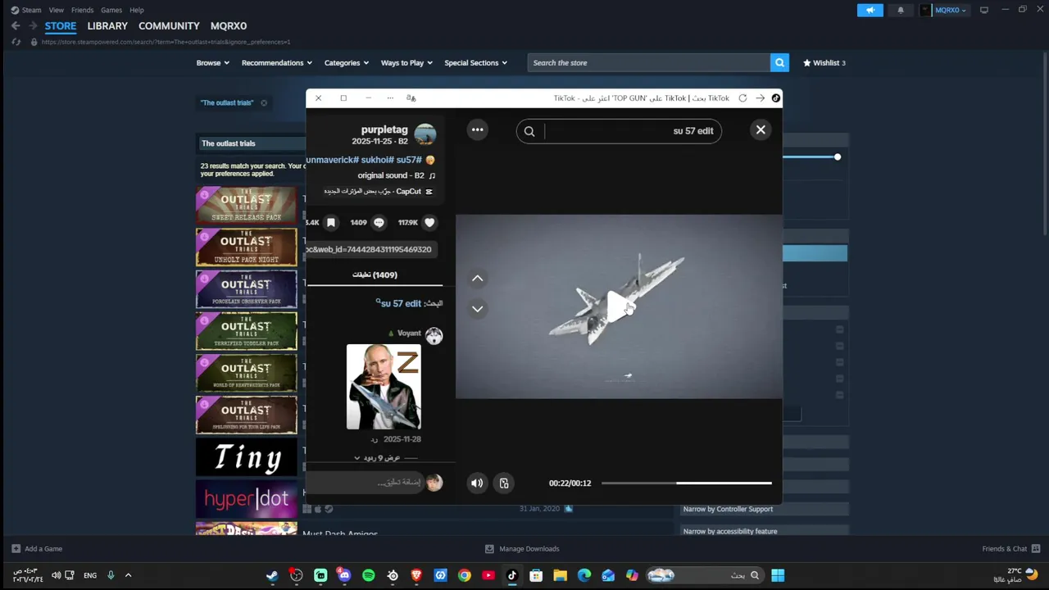Image resolution: width=1049 pixels, height=590 pixels.
Task: Click the 'su 57 edit' search suggestion link
Action: pyautogui.click(x=401, y=303)
